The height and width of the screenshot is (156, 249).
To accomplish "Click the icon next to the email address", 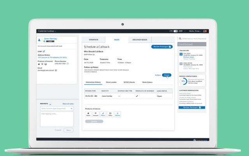I will [x=56, y=70].
